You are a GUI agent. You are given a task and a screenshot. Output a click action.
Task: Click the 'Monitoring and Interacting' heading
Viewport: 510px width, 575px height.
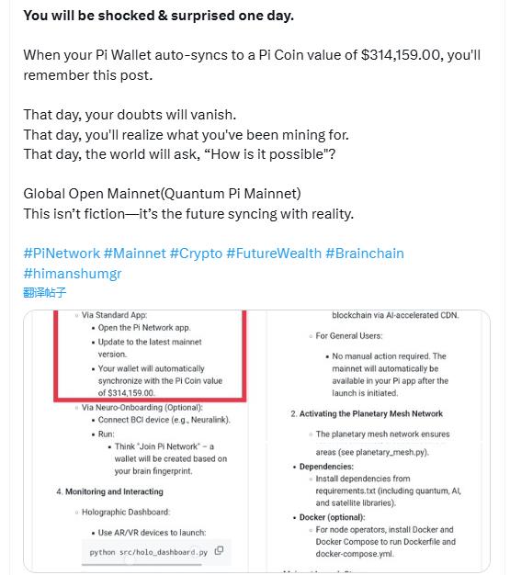coord(114,491)
